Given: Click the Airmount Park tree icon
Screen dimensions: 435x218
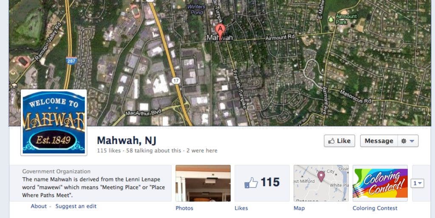Looking at the screenshot, I should pos(330,20).
